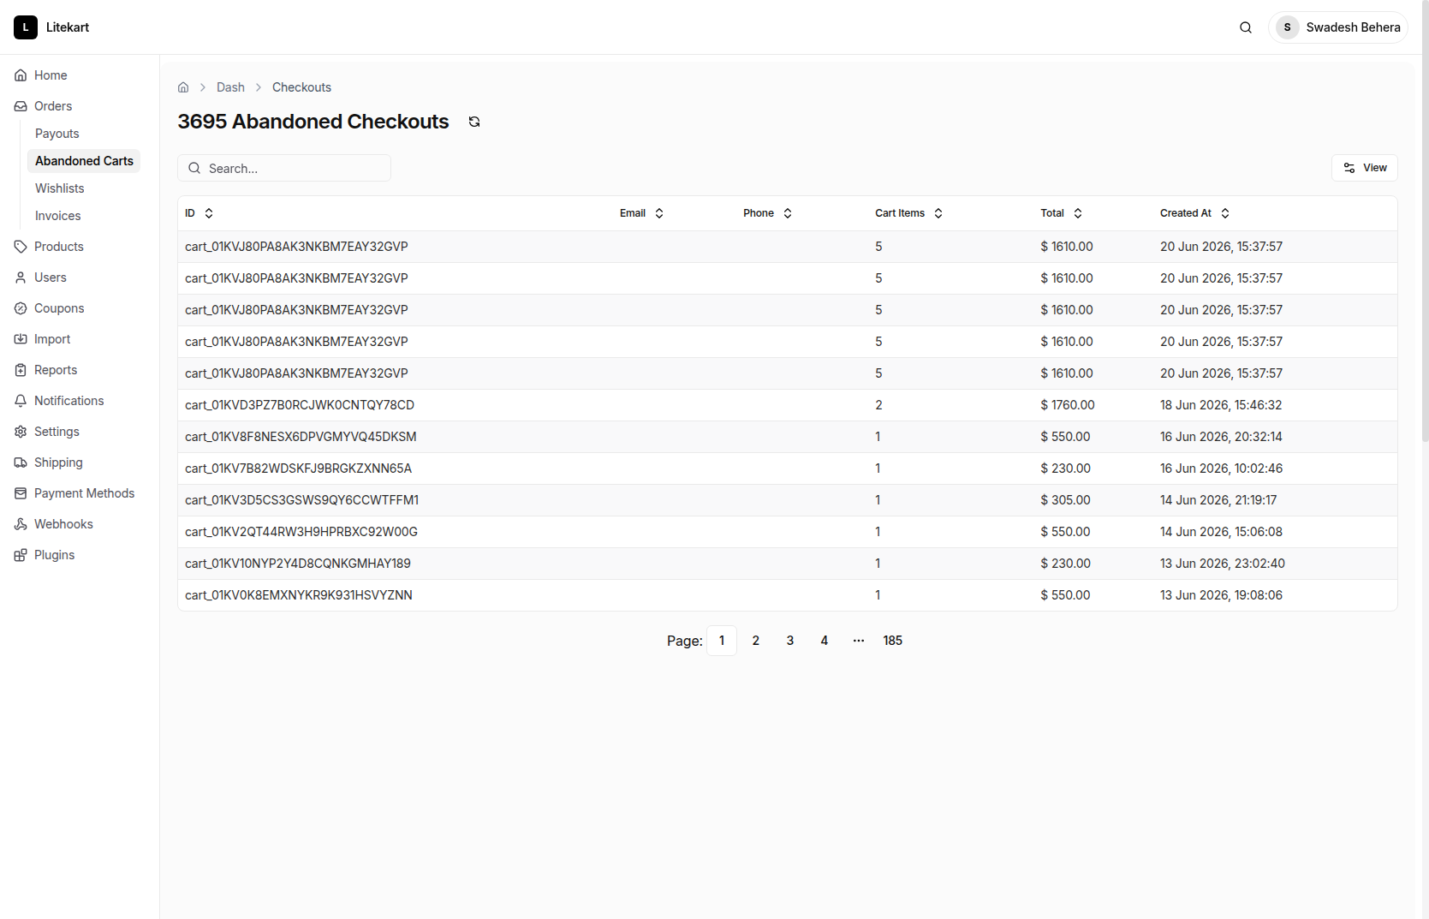Open Wishlists in the sidebar

pos(60,188)
